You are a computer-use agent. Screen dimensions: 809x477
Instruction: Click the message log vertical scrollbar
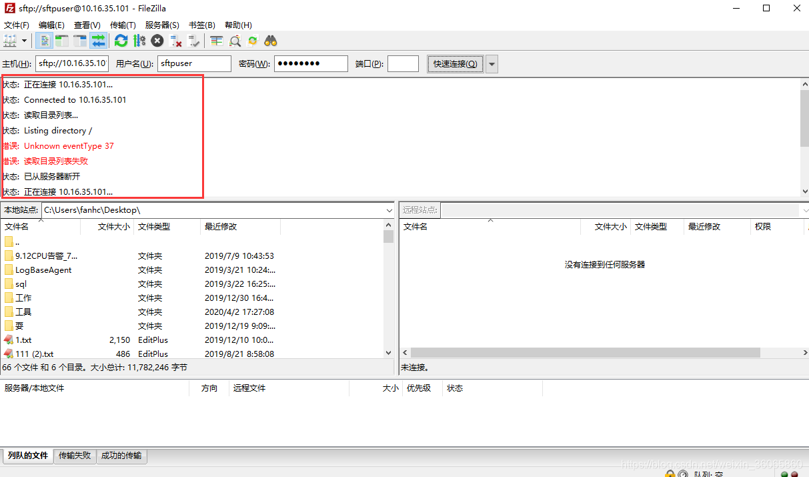[x=804, y=117]
